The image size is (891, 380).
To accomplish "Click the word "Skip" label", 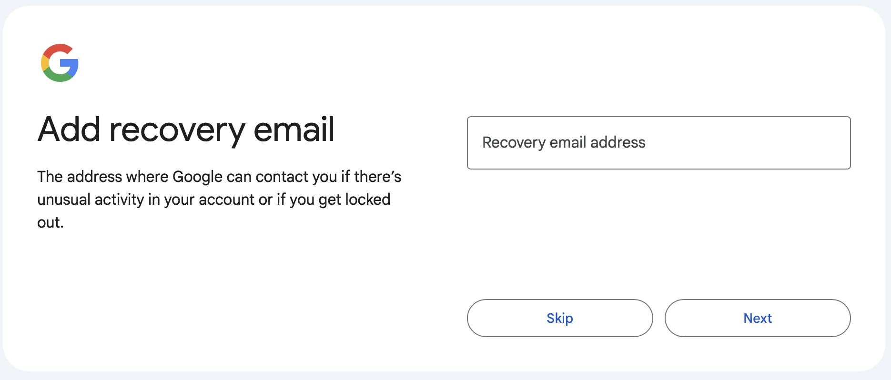I will 559,318.
